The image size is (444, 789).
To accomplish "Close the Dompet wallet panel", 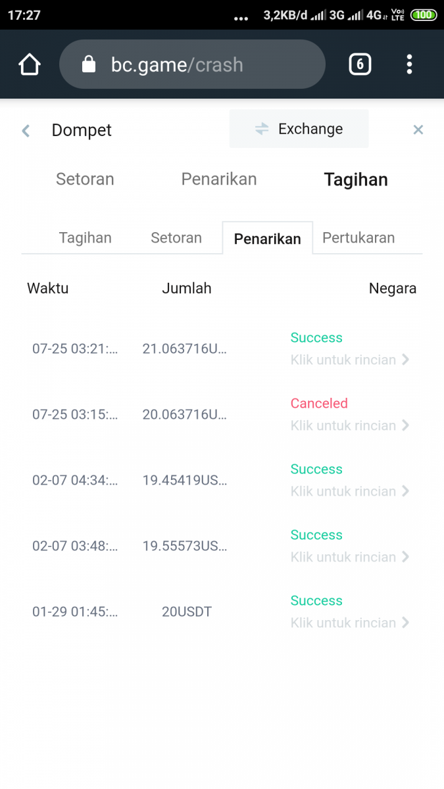I will point(418,130).
